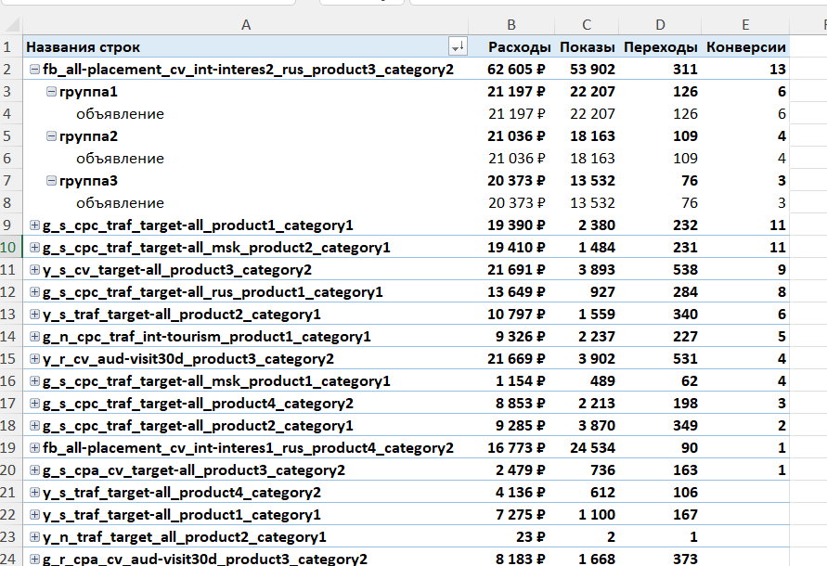The width and height of the screenshot is (827, 566).
Task: Select column D header
Action: point(659,24)
